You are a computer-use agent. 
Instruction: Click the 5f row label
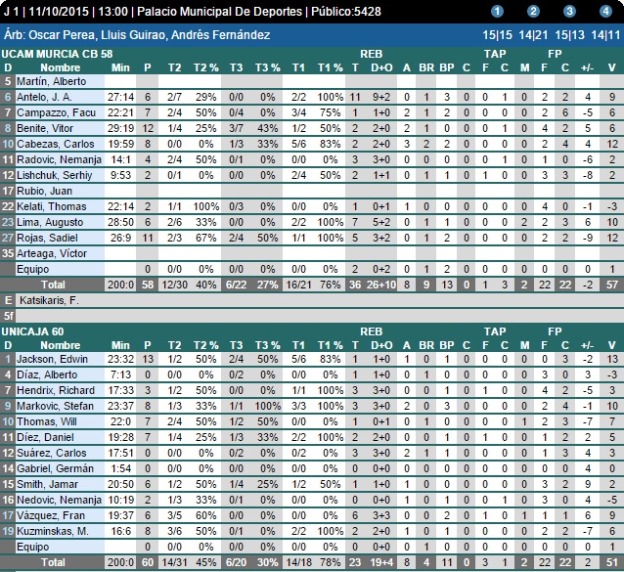[8, 316]
